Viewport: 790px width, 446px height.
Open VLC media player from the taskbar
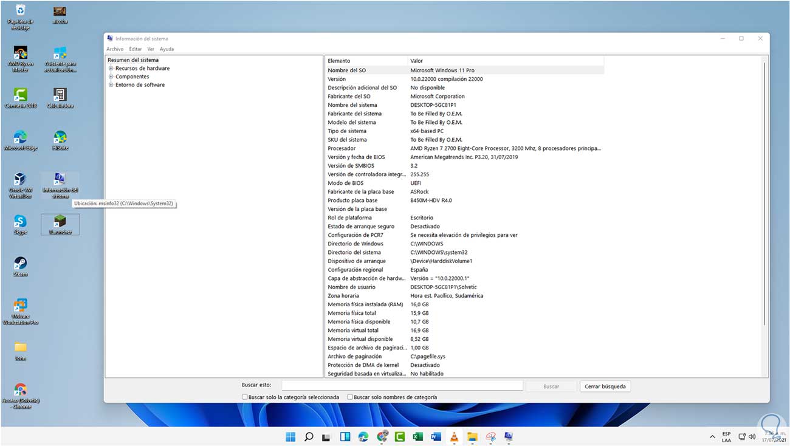[x=454, y=436]
